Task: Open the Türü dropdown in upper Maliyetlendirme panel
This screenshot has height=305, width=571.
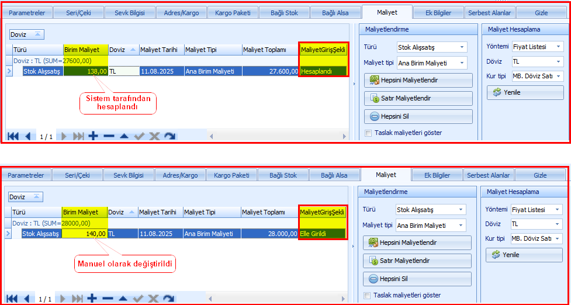Action: [462, 47]
